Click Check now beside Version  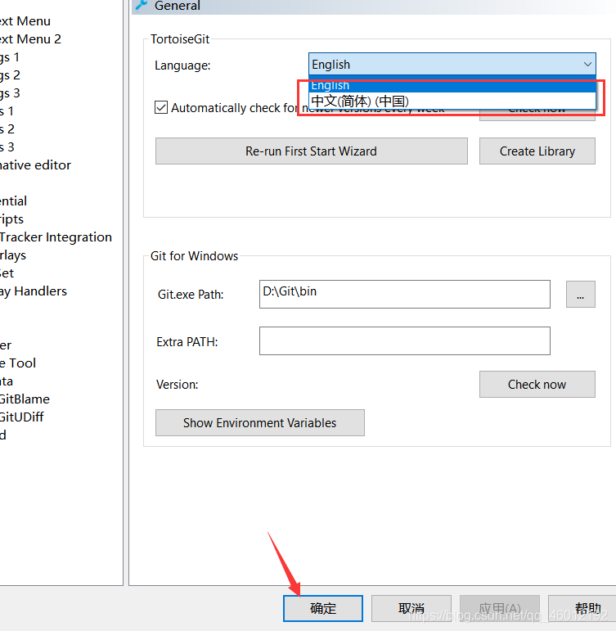(537, 385)
